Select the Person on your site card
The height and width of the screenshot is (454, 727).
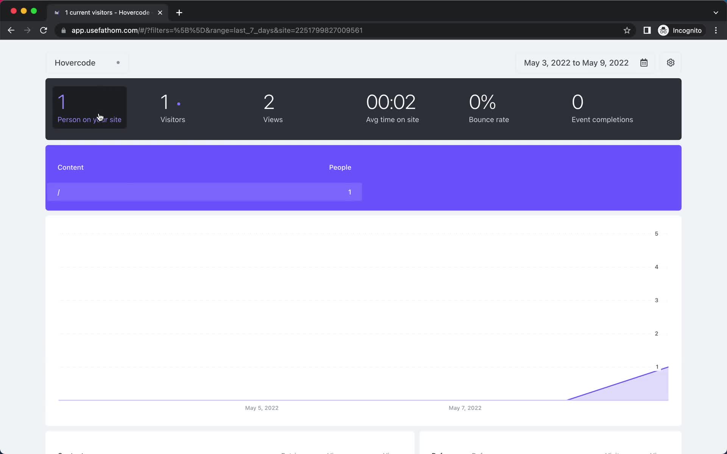pyautogui.click(x=90, y=107)
